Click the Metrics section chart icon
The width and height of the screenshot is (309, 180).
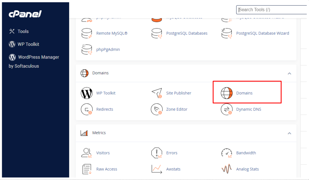pos(84,133)
